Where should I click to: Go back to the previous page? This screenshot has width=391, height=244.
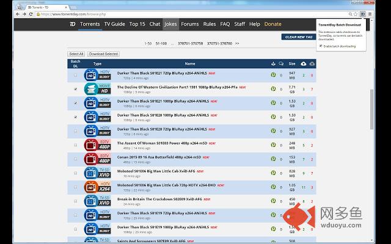click(x=18, y=14)
